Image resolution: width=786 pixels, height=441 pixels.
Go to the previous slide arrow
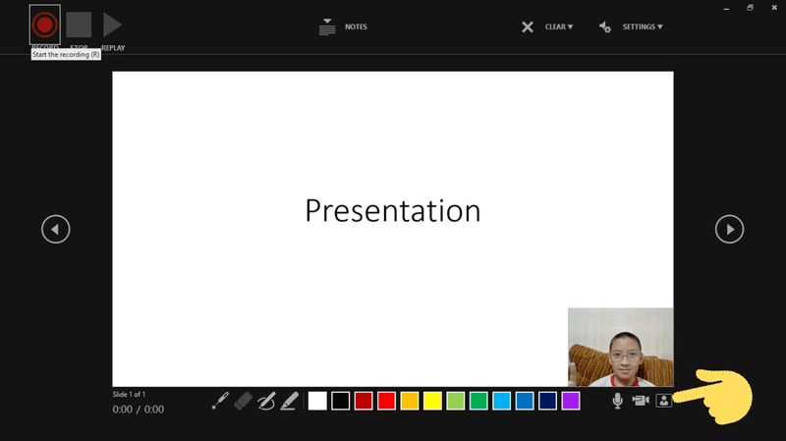[x=56, y=229]
